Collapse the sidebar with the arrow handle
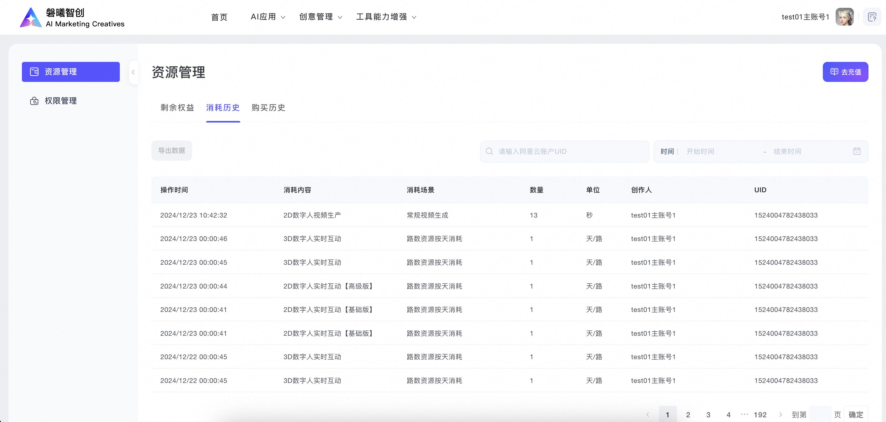Screen dimensions: 886x422 [133, 72]
